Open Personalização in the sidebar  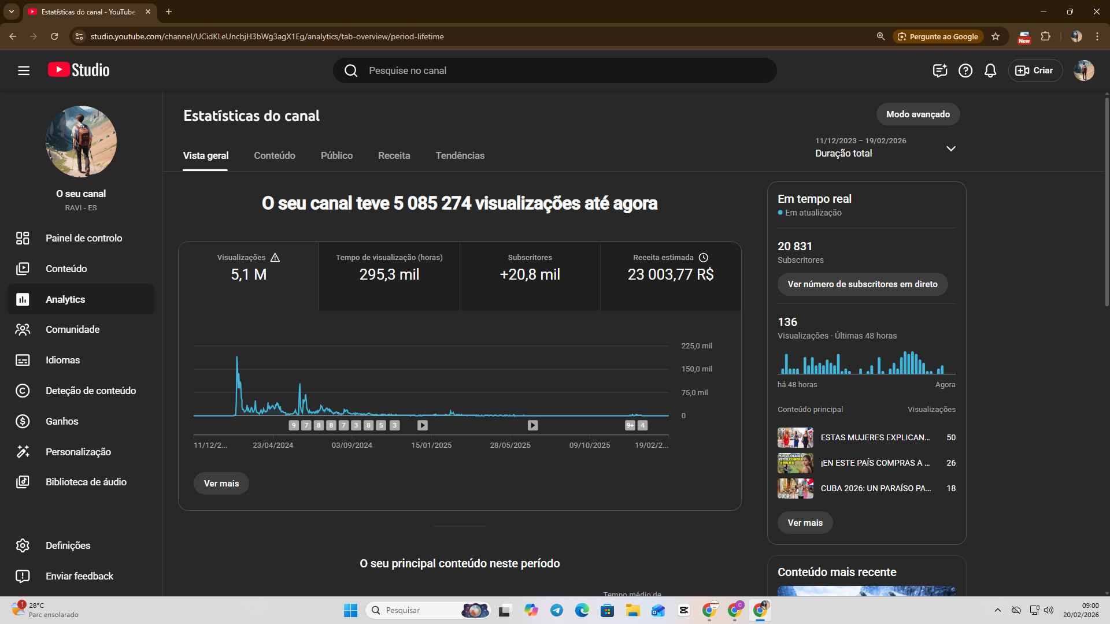(78, 452)
